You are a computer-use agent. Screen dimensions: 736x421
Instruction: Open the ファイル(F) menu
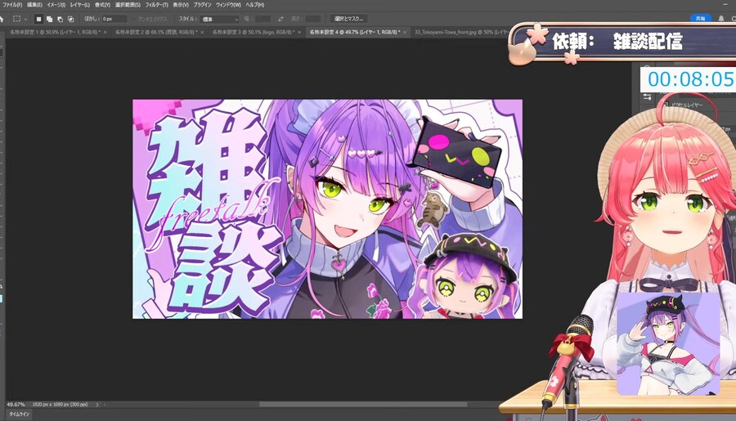(x=12, y=5)
